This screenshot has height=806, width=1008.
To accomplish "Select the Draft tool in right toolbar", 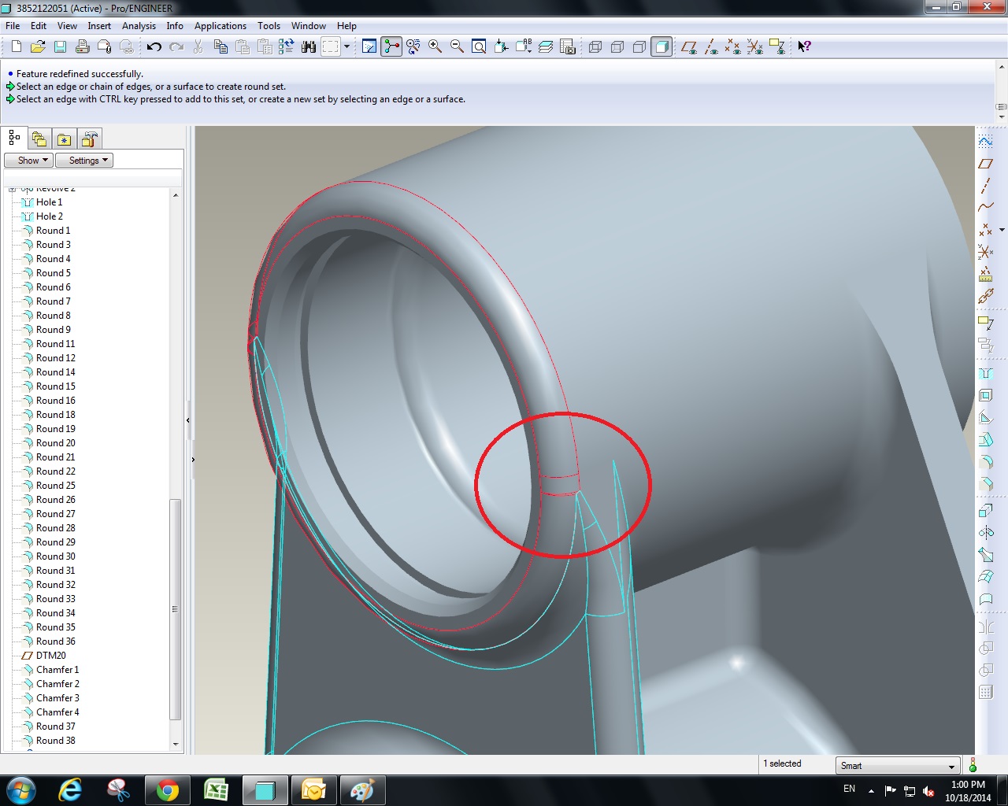I will pos(985,440).
